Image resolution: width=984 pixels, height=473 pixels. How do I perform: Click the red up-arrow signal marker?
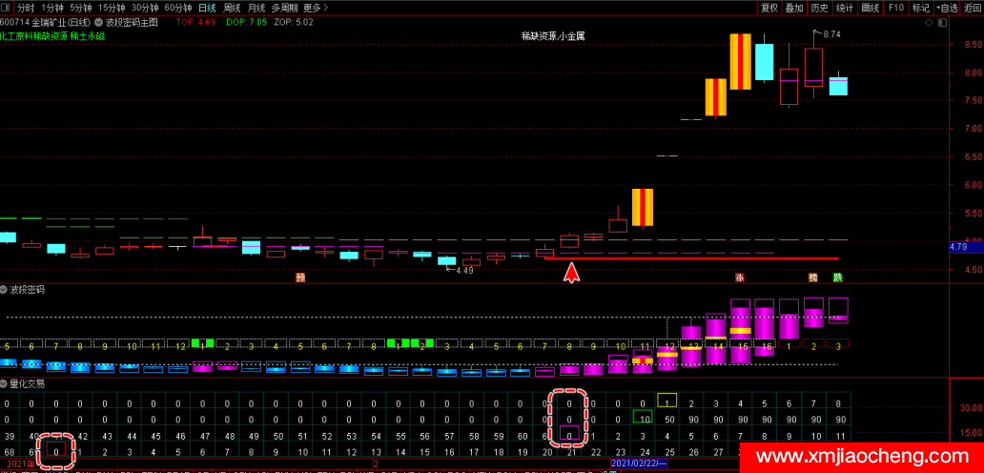coord(571,273)
